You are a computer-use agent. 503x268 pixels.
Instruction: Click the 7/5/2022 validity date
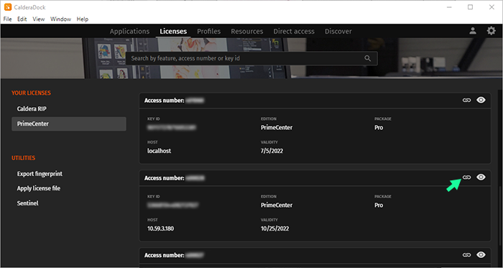[x=272, y=151]
